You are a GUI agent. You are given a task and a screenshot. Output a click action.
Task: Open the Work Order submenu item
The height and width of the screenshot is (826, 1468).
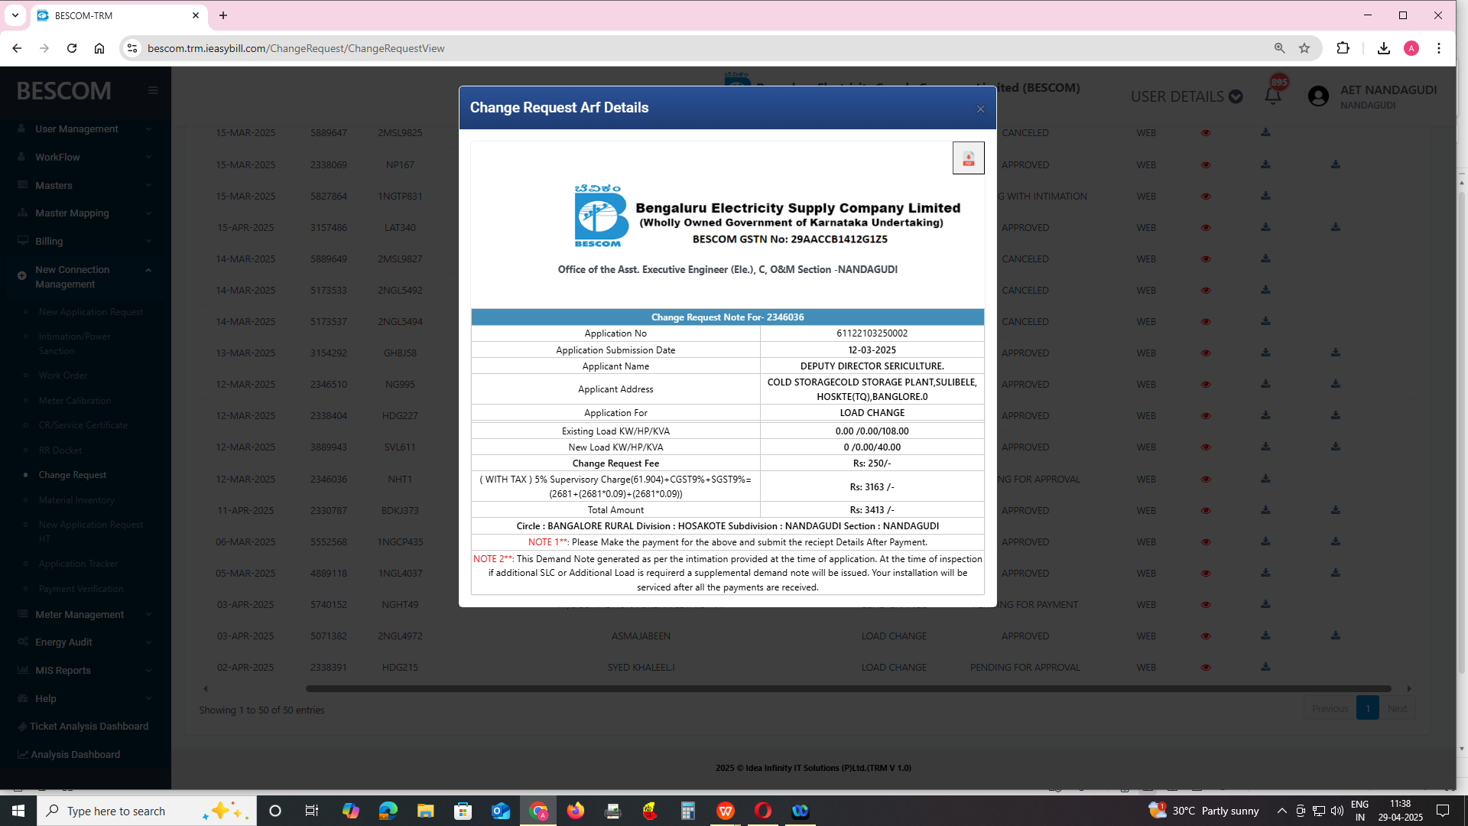click(x=63, y=376)
